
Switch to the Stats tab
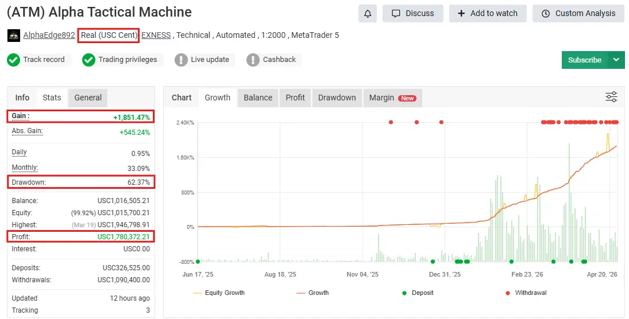pos(52,98)
